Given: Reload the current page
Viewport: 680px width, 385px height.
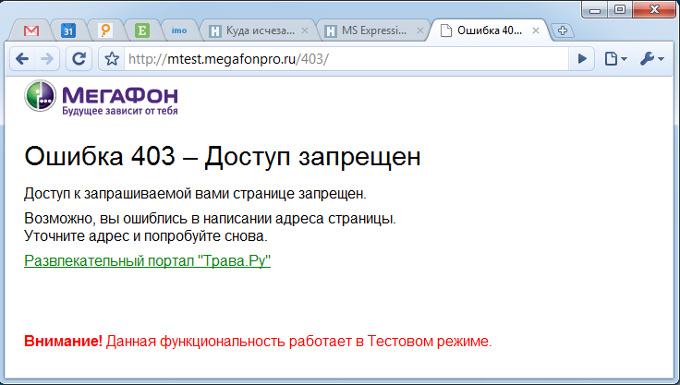Looking at the screenshot, I should (x=79, y=58).
